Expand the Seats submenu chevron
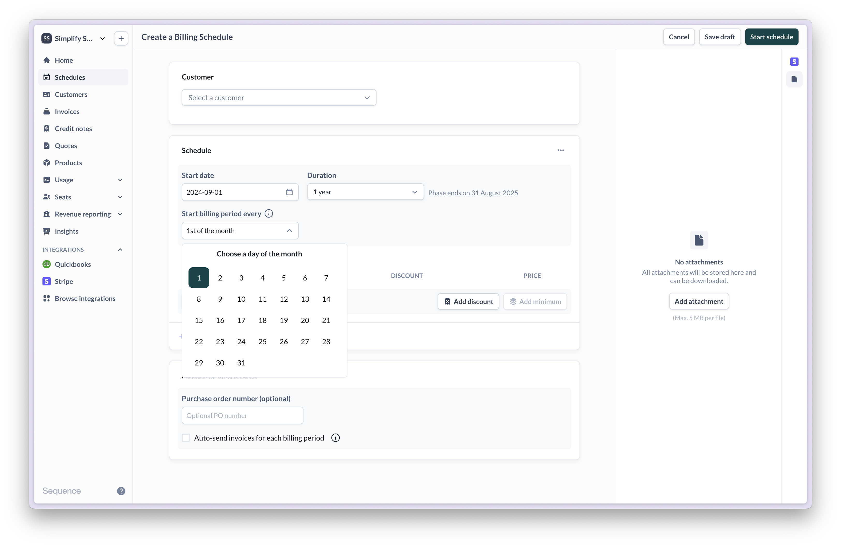The height and width of the screenshot is (547, 841). [x=120, y=197]
